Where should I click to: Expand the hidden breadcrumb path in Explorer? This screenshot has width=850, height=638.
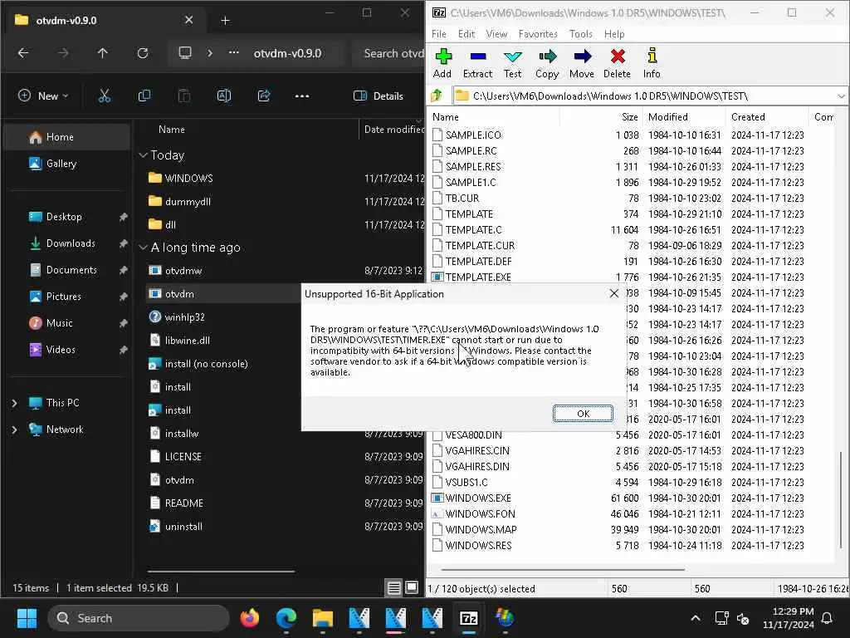pyautogui.click(x=233, y=53)
